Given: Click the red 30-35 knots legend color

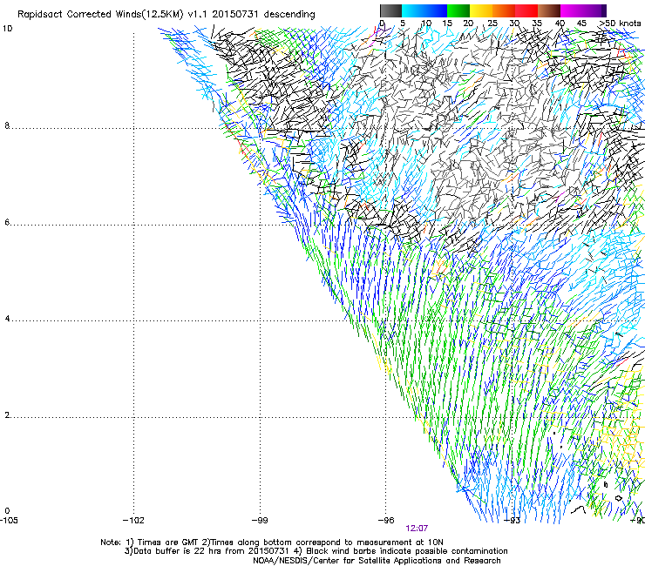Looking at the screenshot, I should pyautogui.click(x=526, y=10).
